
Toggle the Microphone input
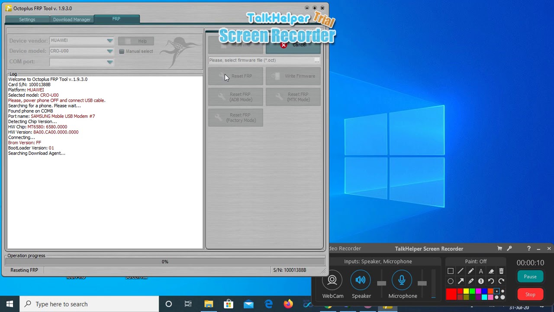pyautogui.click(x=402, y=280)
